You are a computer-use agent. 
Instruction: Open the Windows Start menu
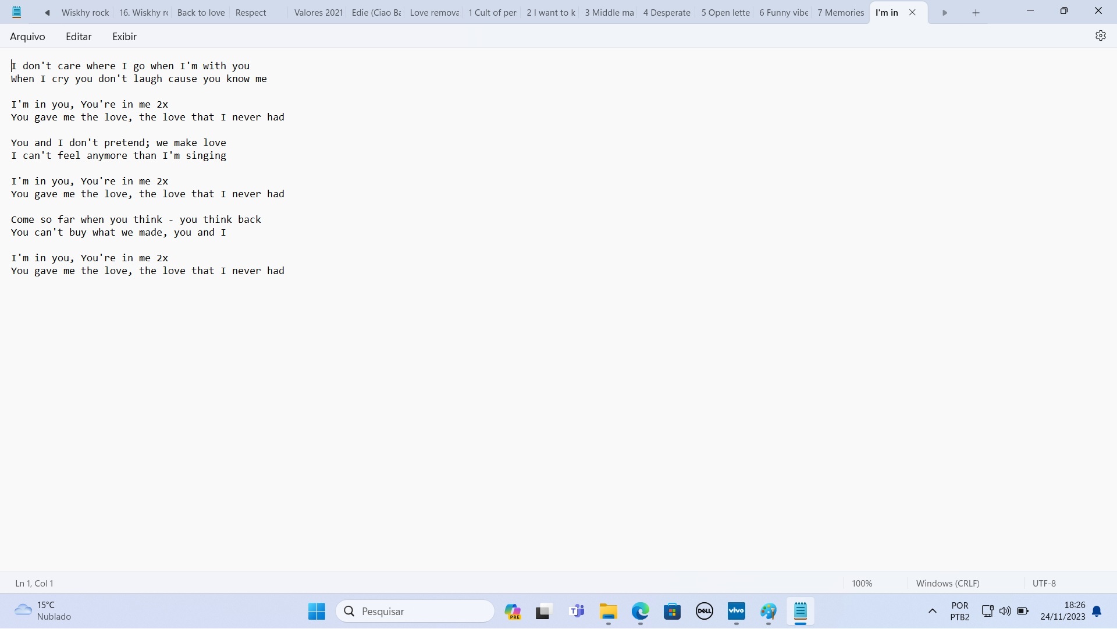[316, 612]
